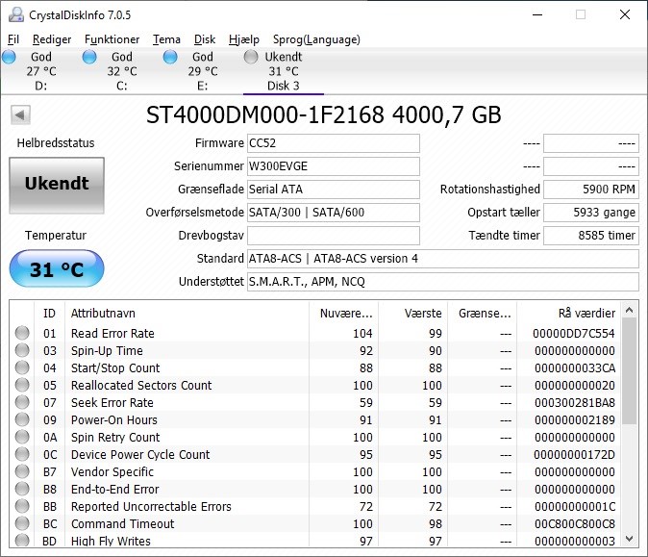Click the disk title ST4000DM000-1F2168 4000,7 GB
The height and width of the screenshot is (557, 648).
coord(324,114)
